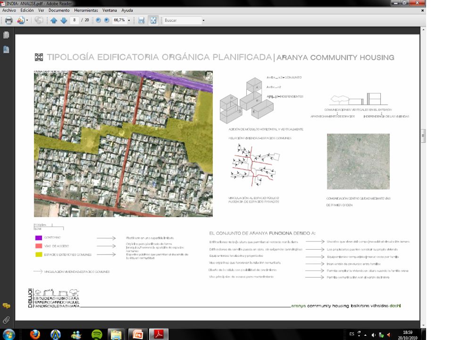Go to the next page with the down arrow
This screenshot has width=453, height=340.
click(x=64, y=20)
